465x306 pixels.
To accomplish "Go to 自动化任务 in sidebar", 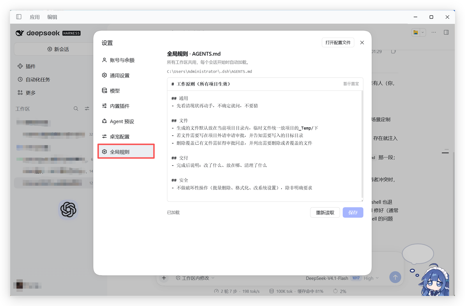I will tap(34, 80).
